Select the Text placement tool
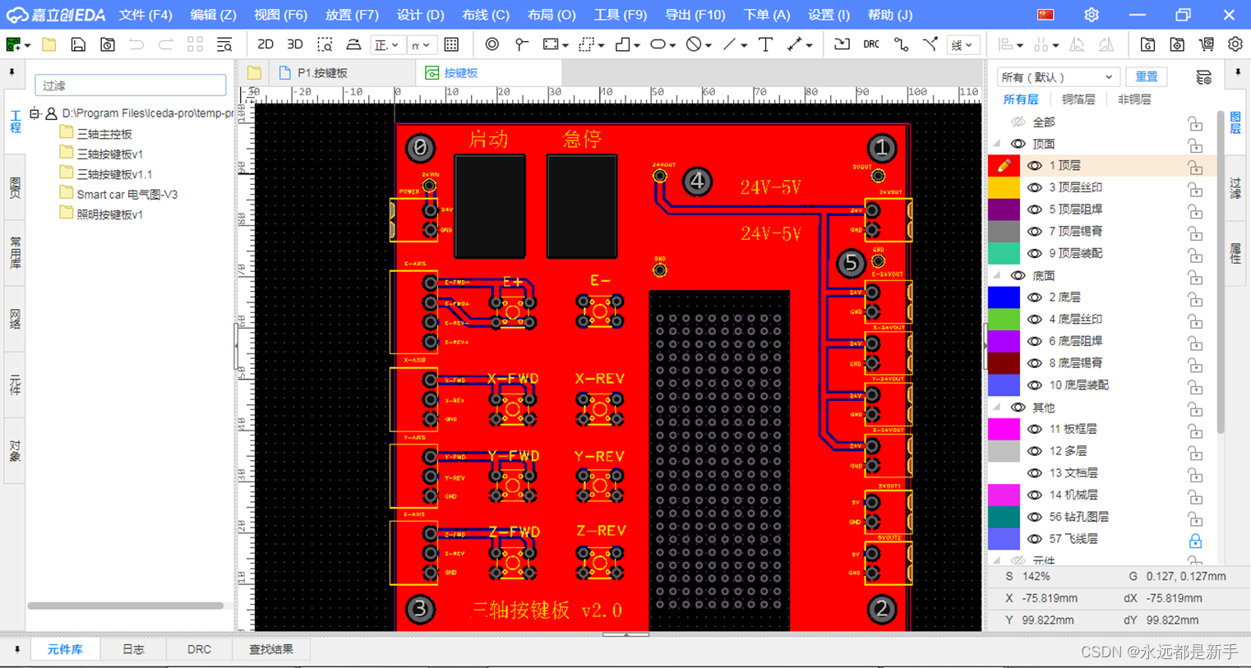This screenshot has height=668, width=1251. [765, 44]
